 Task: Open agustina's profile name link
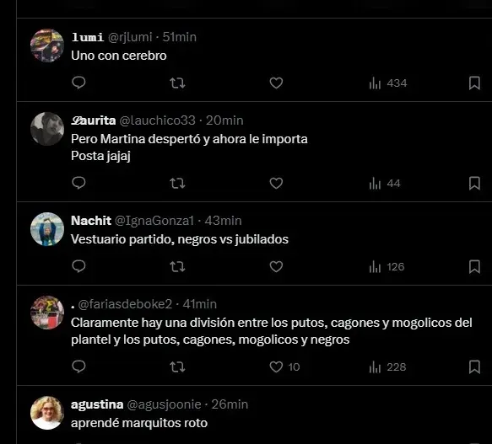97,404
